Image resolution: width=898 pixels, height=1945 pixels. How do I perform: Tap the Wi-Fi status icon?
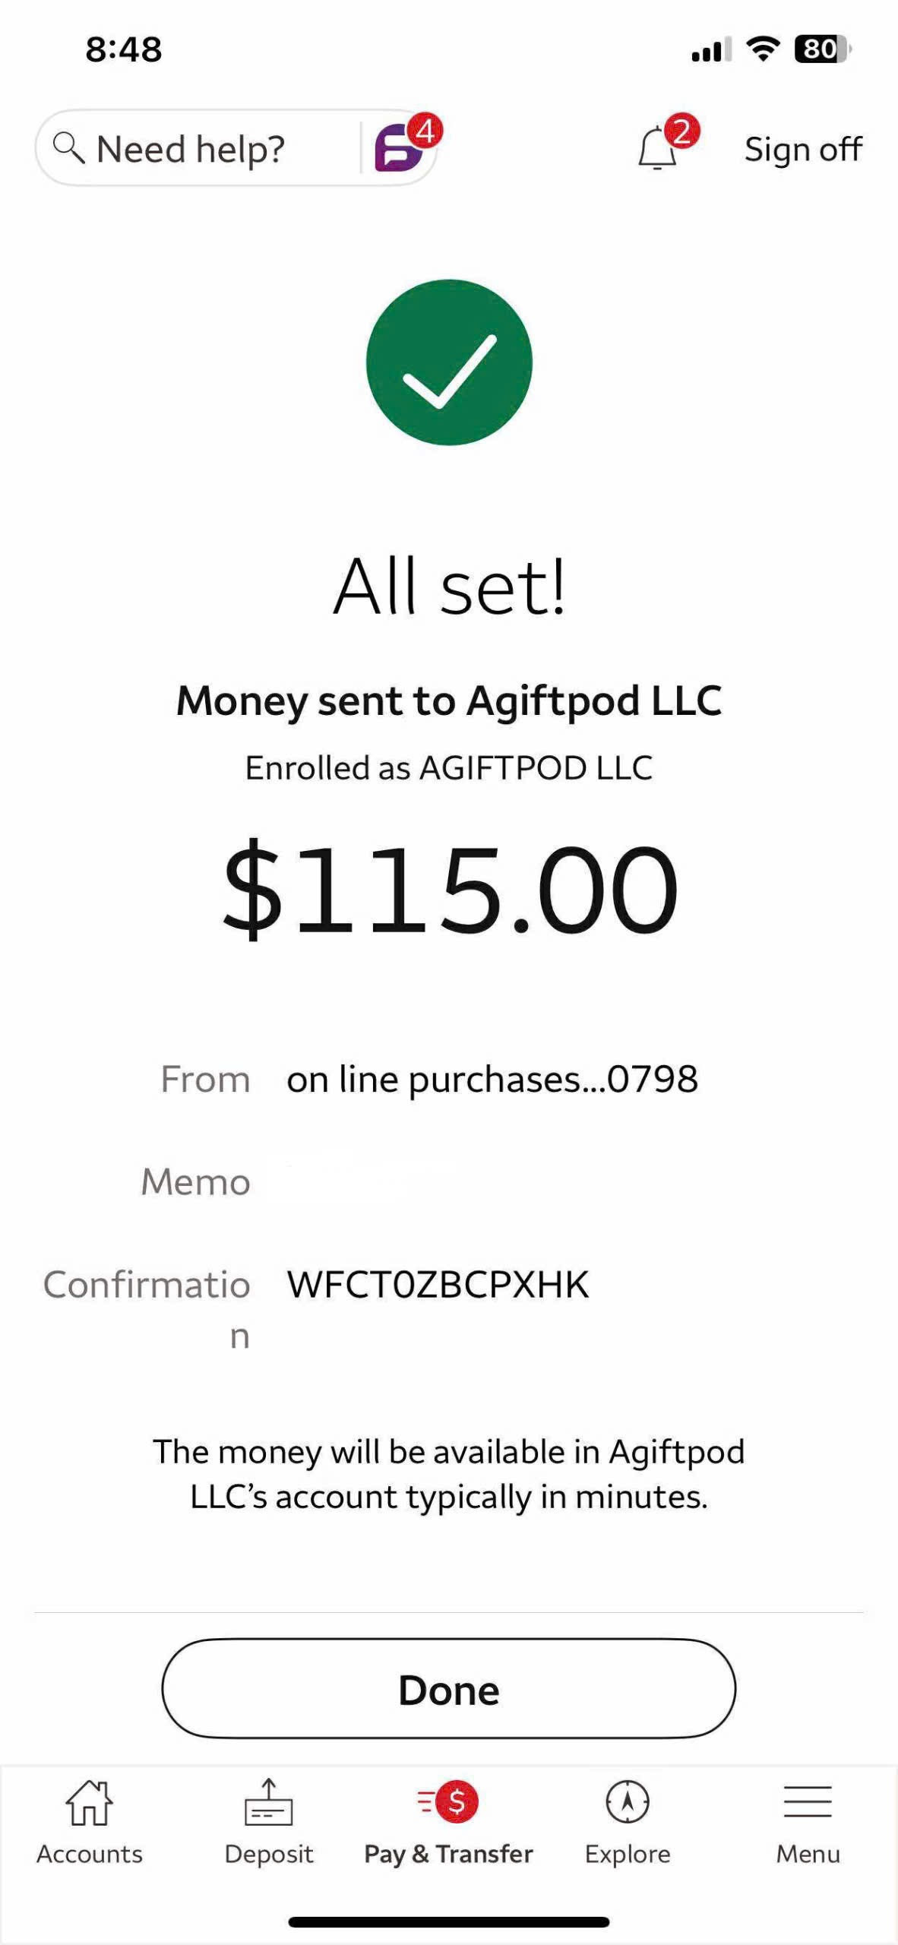763,49
